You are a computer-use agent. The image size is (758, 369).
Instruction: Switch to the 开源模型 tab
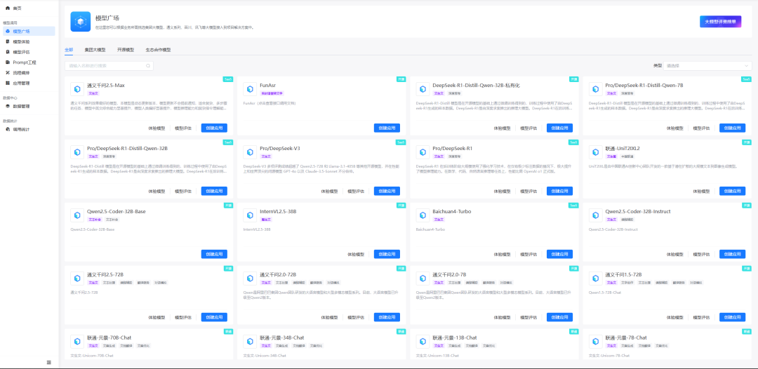point(126,50)
